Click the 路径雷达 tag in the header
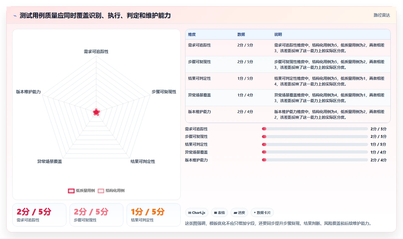403x239 pixels. [x=382, y=15]
